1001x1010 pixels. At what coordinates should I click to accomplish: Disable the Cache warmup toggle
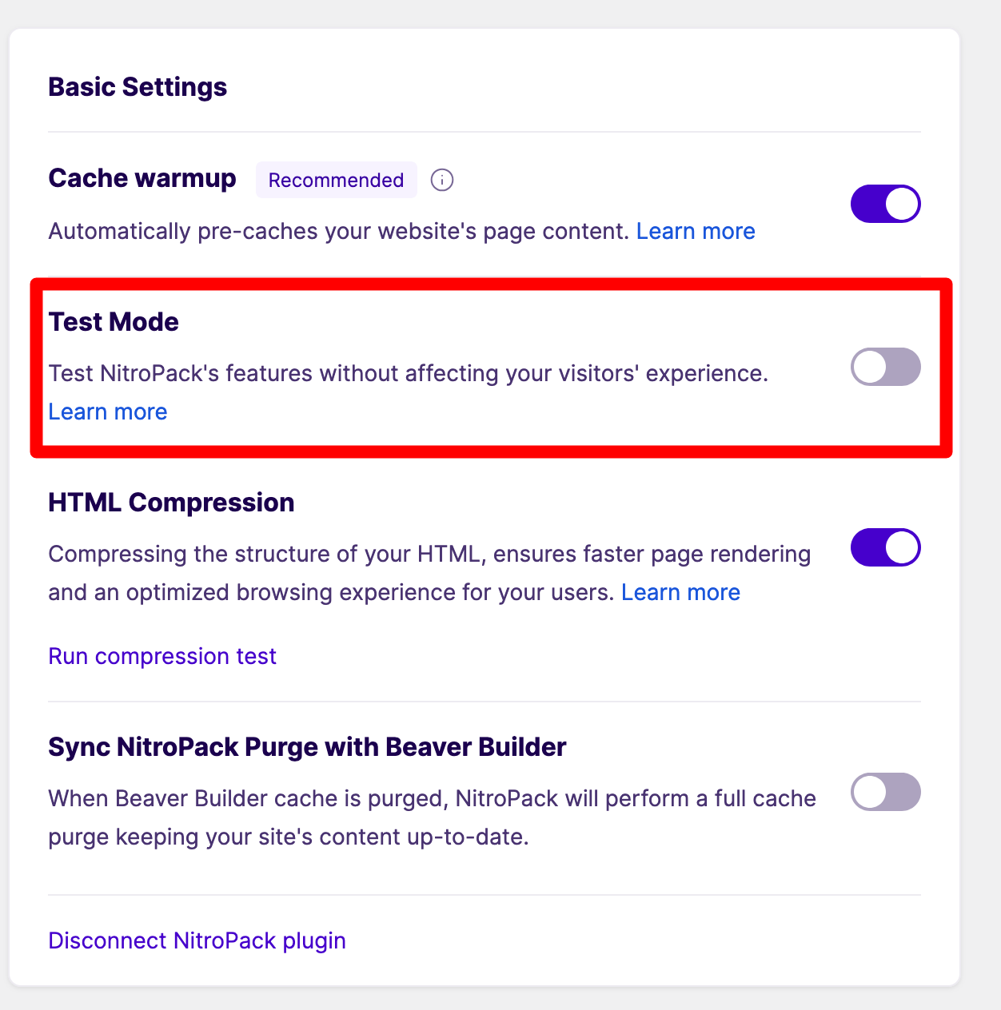(x=886, y=204)
